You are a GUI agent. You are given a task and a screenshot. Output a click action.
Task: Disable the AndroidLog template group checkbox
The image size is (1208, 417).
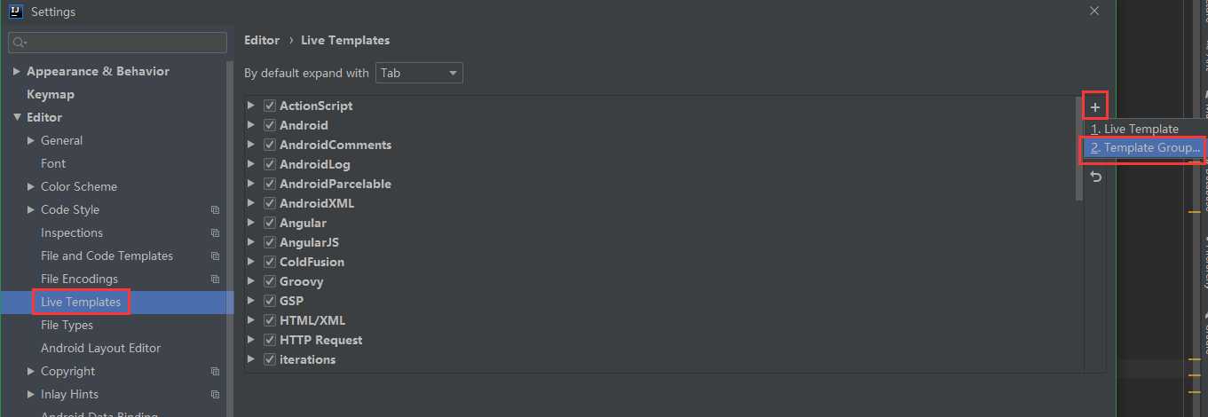pos(270,164)
